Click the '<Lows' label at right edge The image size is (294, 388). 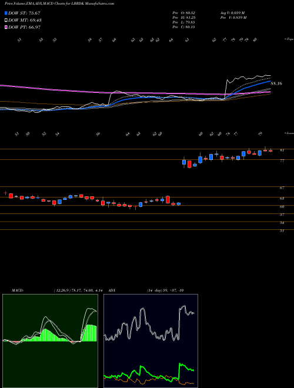pyautogui.click(x=289, y=133)
